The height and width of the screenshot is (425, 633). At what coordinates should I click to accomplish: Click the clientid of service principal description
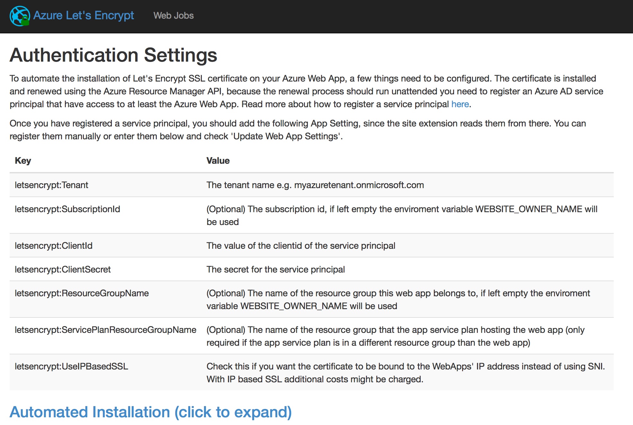[301, 246]
